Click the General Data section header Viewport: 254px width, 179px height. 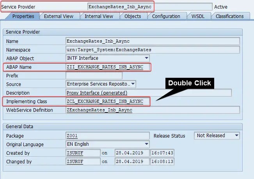point(20,126)
